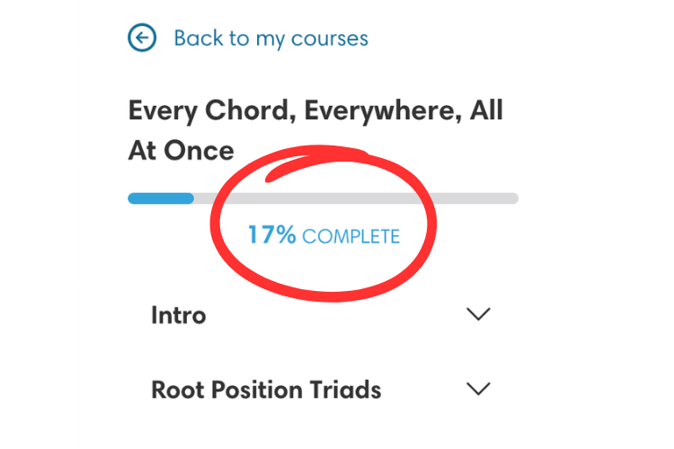674x449 pixels.
Task: Click the words At Once in title
Action: pyautogui.click(x=181, y=150)
